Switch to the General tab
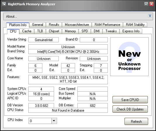 38,25
